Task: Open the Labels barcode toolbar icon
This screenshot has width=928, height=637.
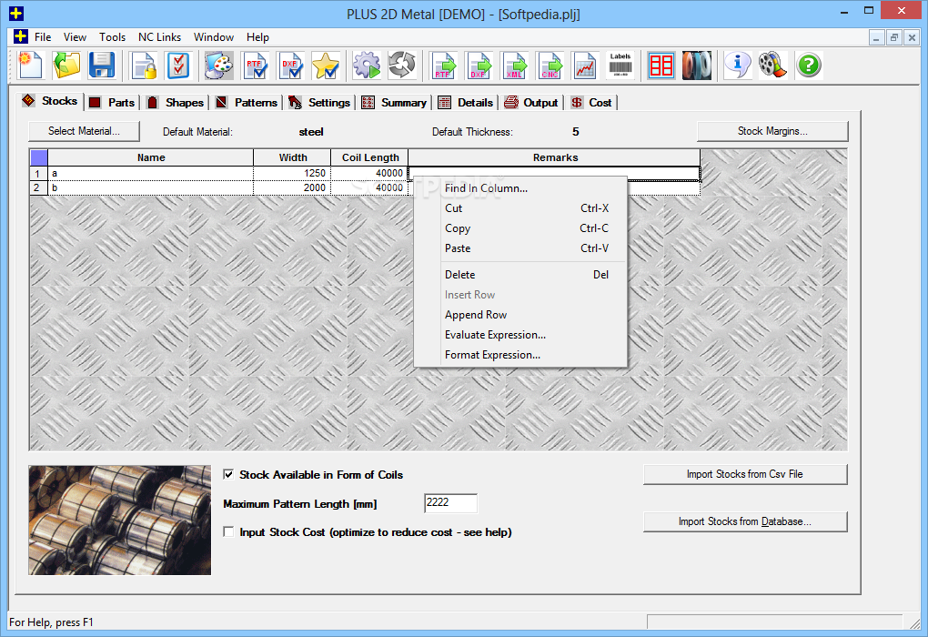Action: (x=620, y=66)
